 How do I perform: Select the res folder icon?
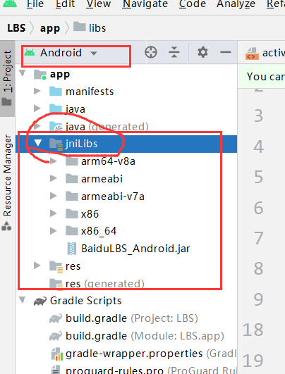(56, 266)
